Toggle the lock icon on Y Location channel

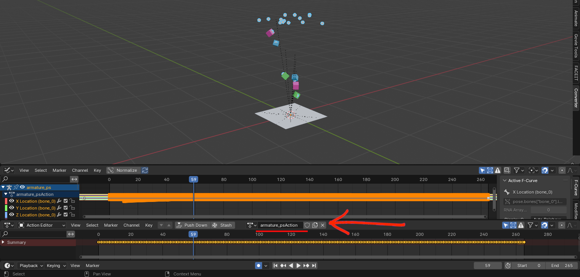pos(72,208)
